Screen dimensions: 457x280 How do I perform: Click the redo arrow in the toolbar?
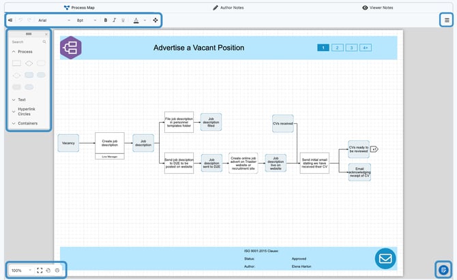pyautogui.click(x=30, y=20)
